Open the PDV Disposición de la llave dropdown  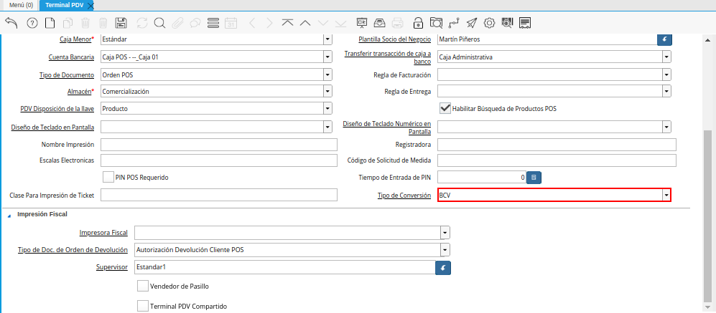327,108
